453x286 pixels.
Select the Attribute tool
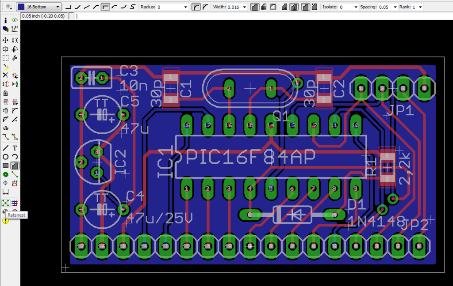(x=15, y=183)
